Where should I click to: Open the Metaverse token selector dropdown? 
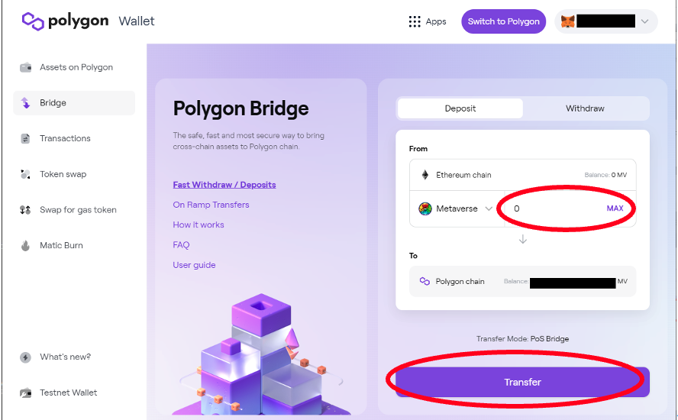pos(489,208)
